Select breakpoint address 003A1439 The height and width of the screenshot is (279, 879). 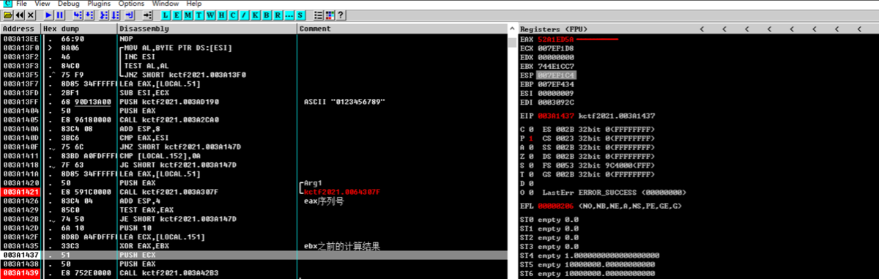pos(21,272)
